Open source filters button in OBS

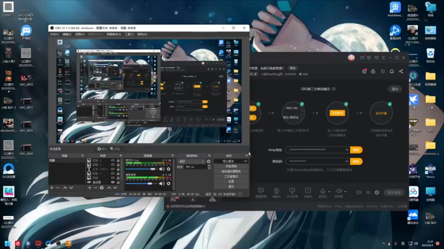(115, 149)
